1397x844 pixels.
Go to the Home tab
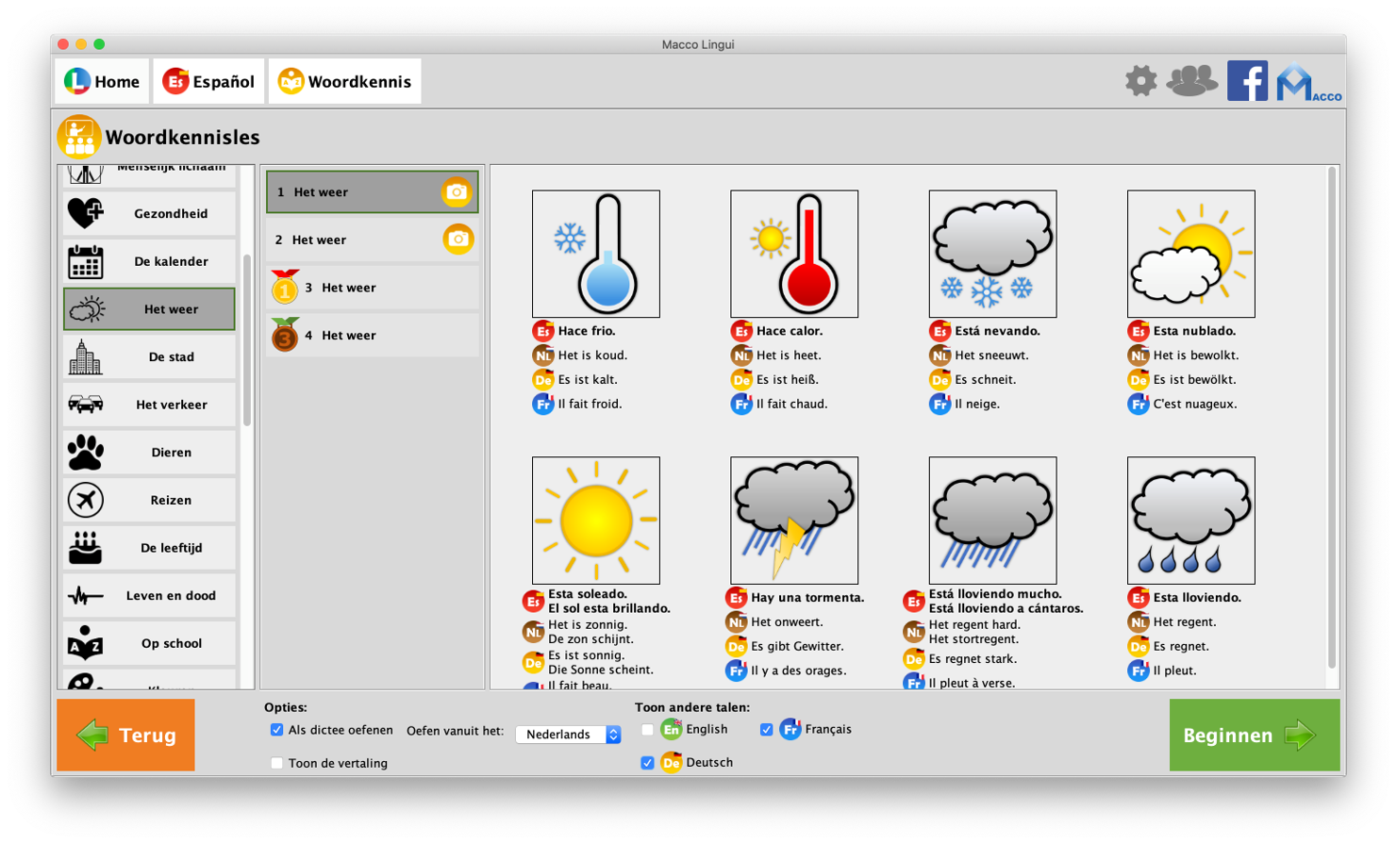coord(102,82)
